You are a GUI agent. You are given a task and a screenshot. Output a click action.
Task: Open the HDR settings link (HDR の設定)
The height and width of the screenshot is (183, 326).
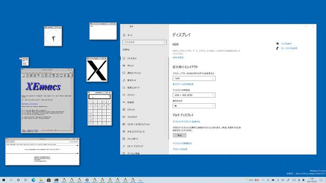coord(178,58)
